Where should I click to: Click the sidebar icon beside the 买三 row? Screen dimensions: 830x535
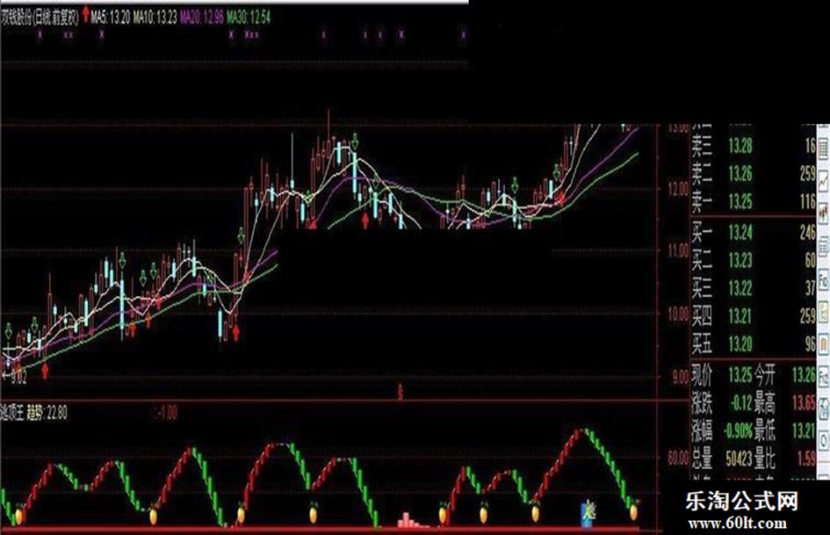click(x=823, y=279)
